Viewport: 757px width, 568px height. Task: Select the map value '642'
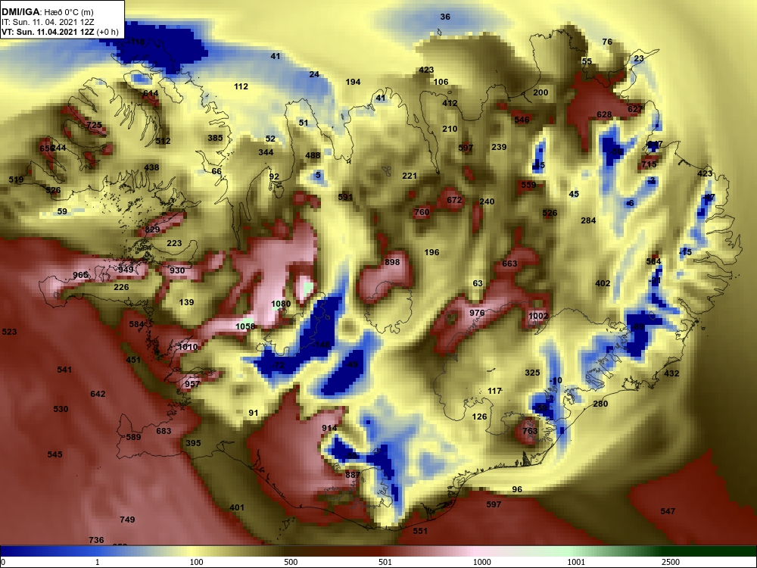[98, 394]
